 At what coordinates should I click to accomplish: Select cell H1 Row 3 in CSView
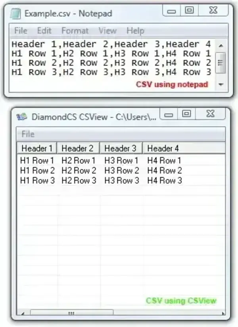37,180
